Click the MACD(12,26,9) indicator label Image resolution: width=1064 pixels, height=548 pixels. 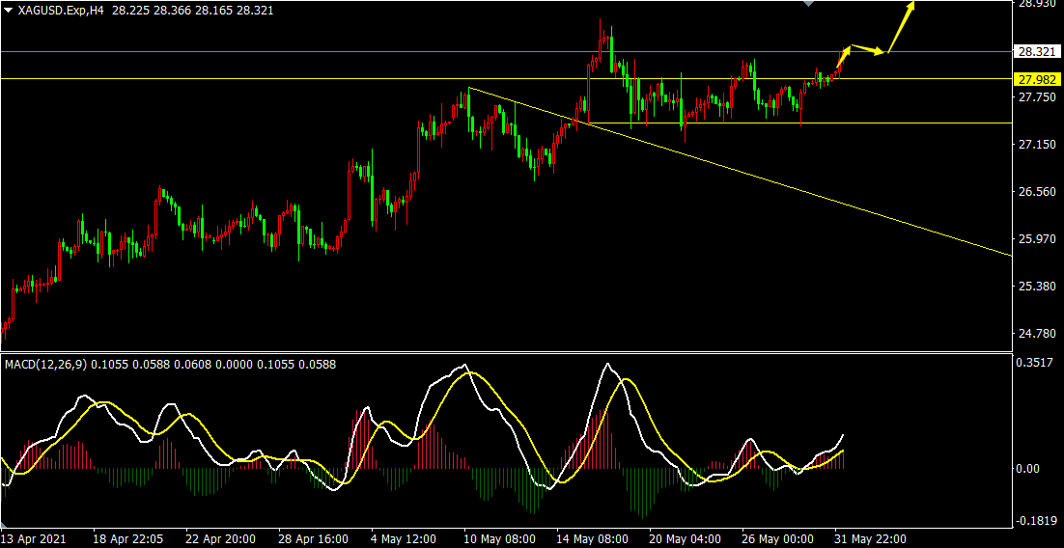pyautogui.click(x=45, y=364)
